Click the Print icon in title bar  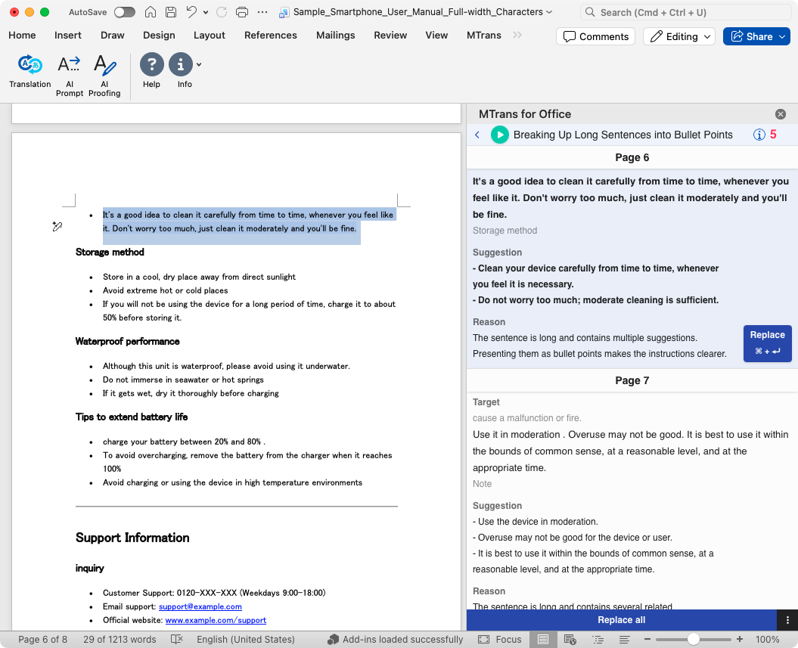242,12
